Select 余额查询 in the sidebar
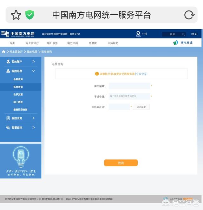 point(18,79)
